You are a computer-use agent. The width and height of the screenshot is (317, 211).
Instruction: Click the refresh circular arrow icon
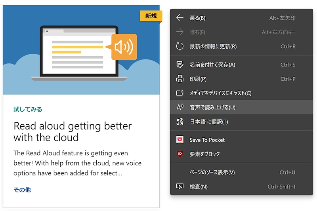180,46
